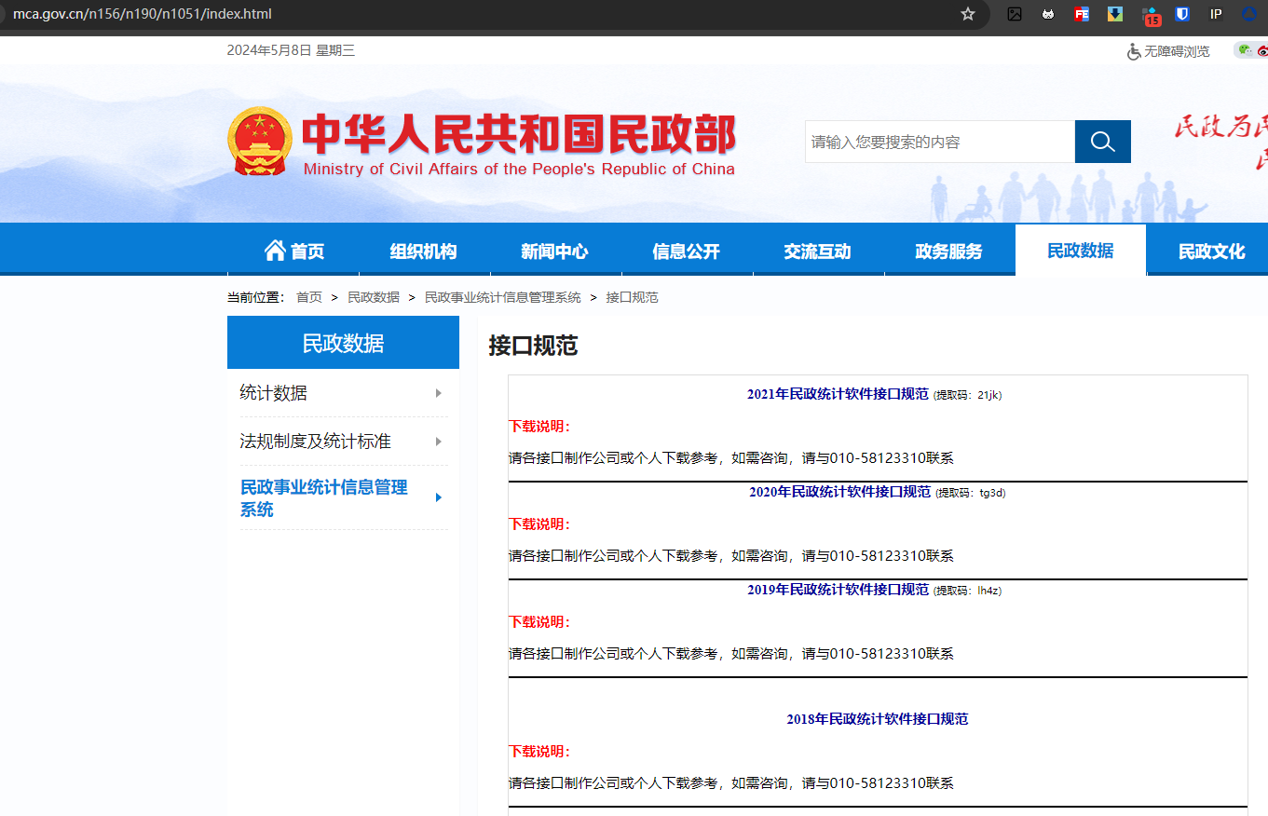Open the 2021年民政统计软件接口规范 link
Viewport: 1268px width, 816px height.
(838, 394)
